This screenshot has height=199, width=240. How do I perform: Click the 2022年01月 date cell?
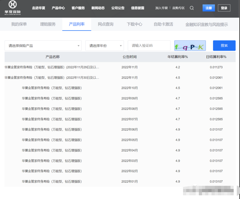(x=129, y=181)
